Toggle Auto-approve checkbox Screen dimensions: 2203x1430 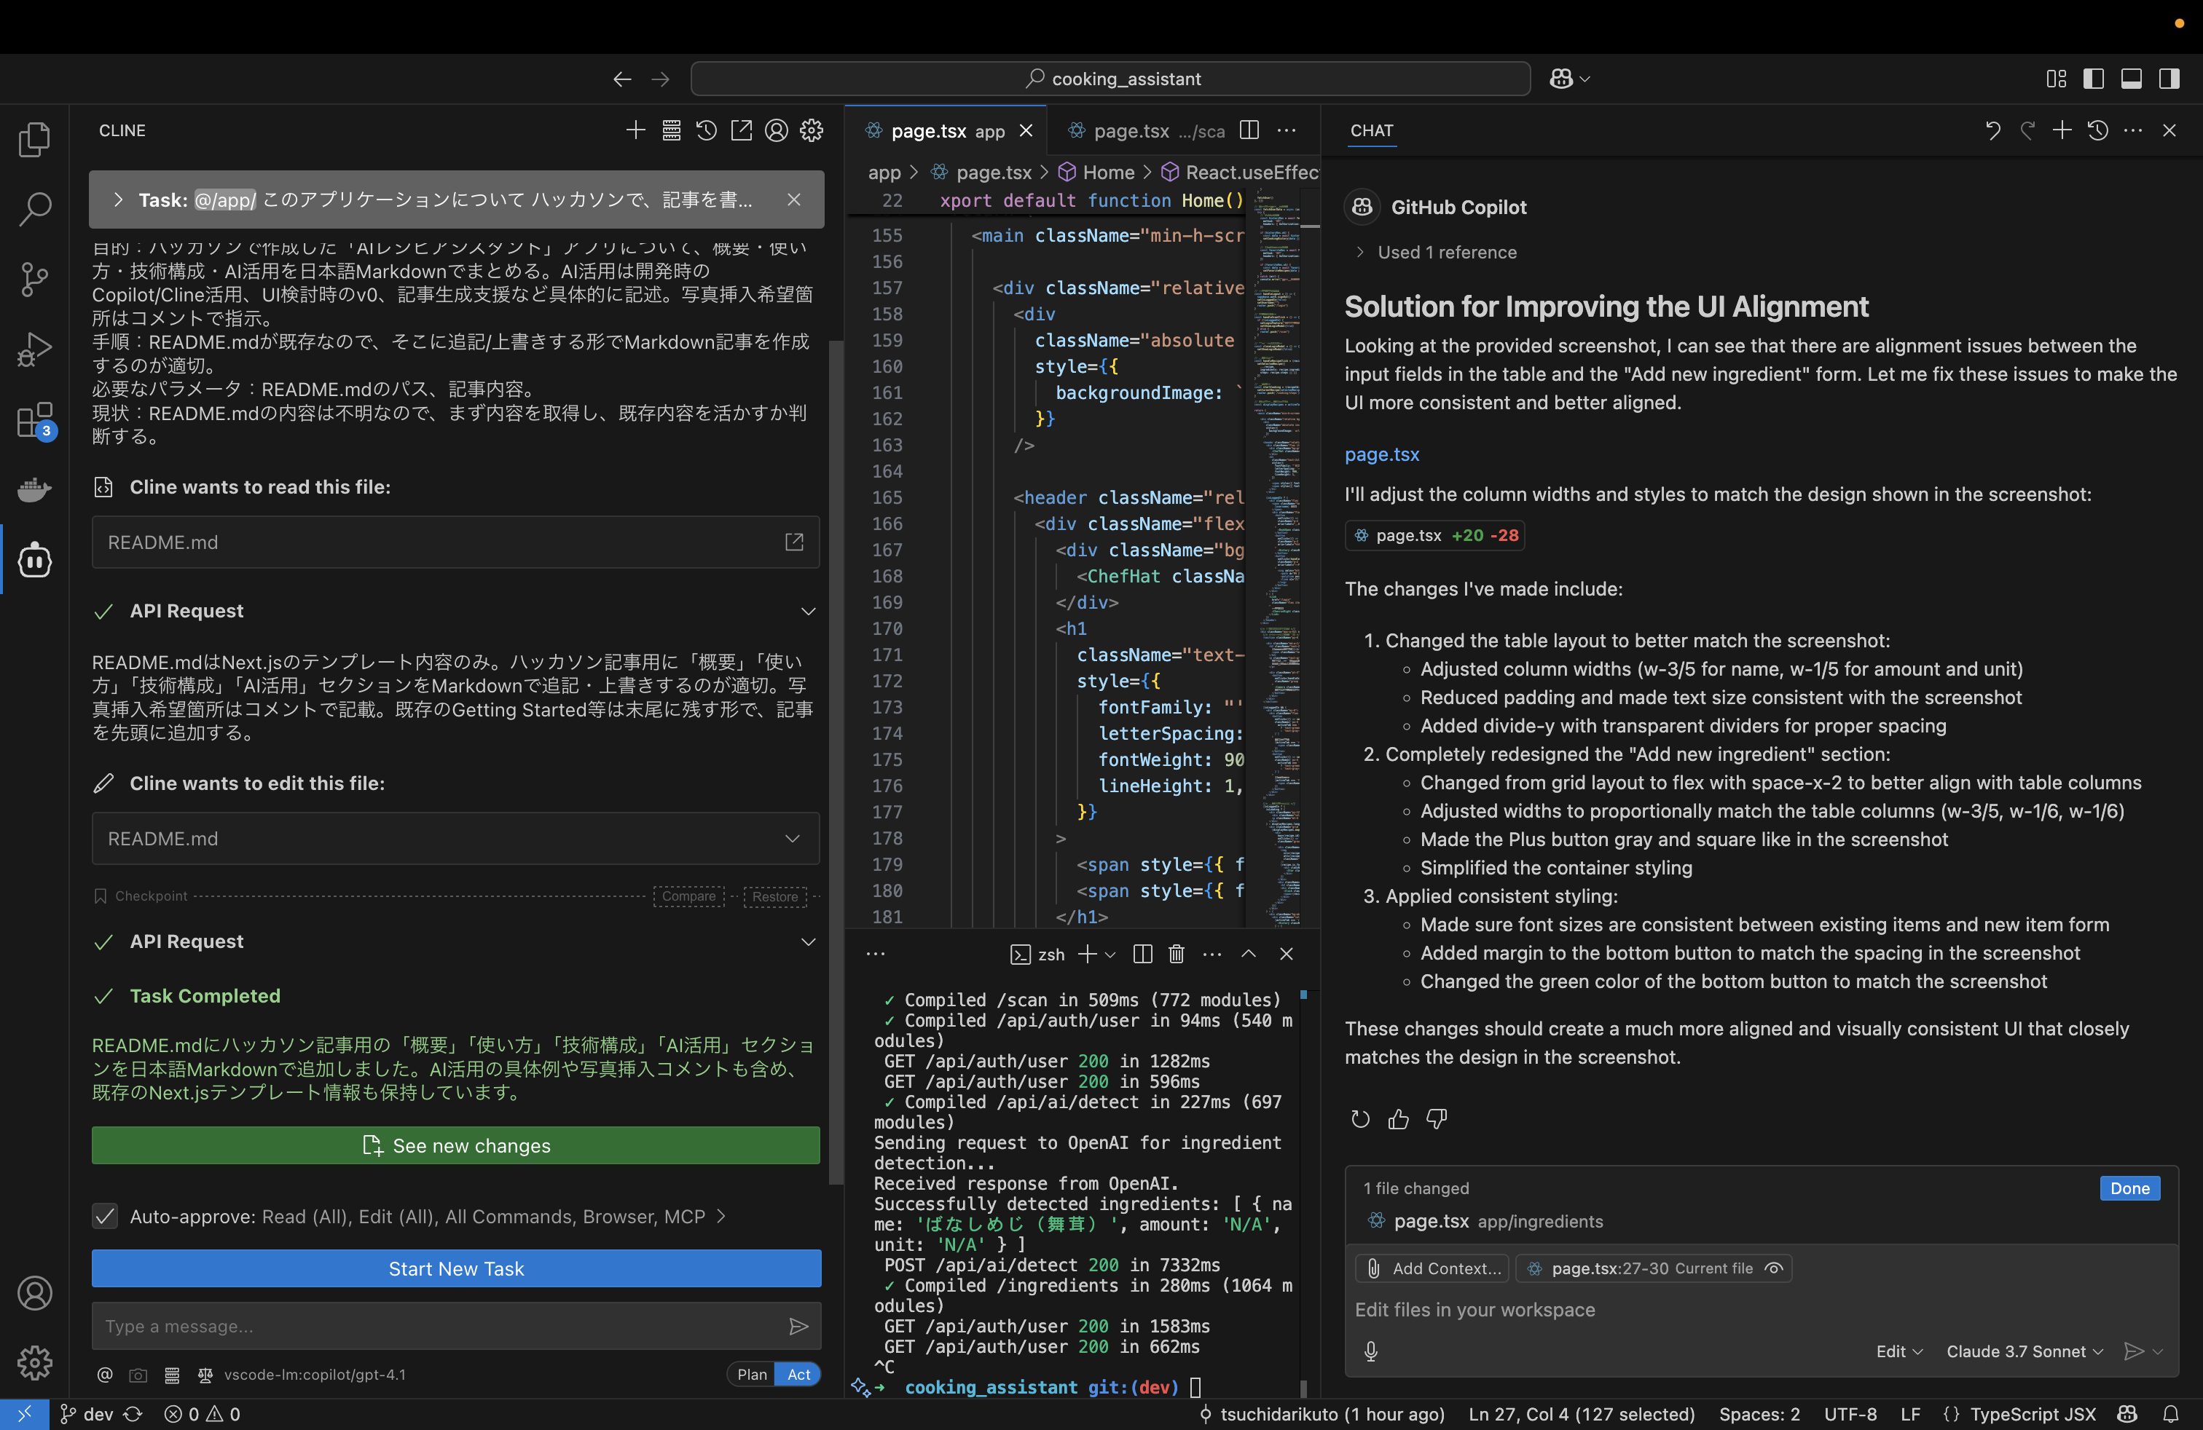tap(106, 1217)
